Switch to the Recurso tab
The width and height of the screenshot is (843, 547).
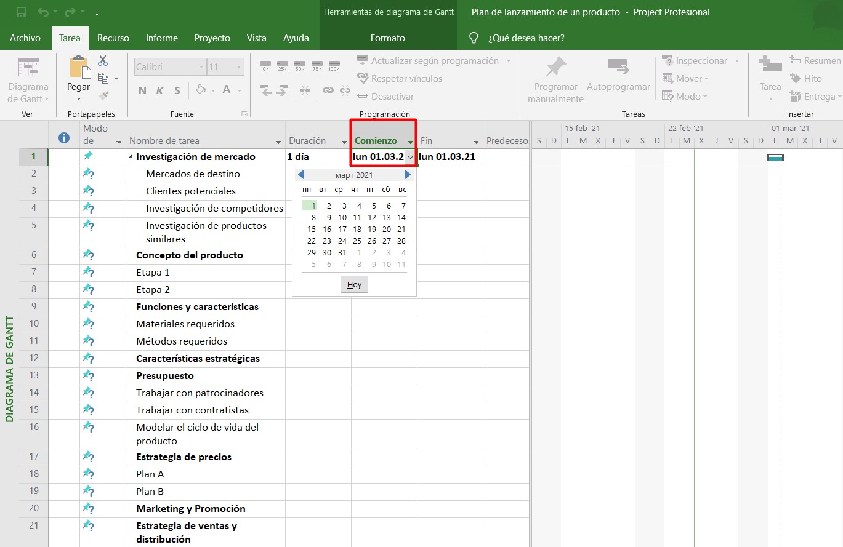pyautogui.click(x=113, y=38)
